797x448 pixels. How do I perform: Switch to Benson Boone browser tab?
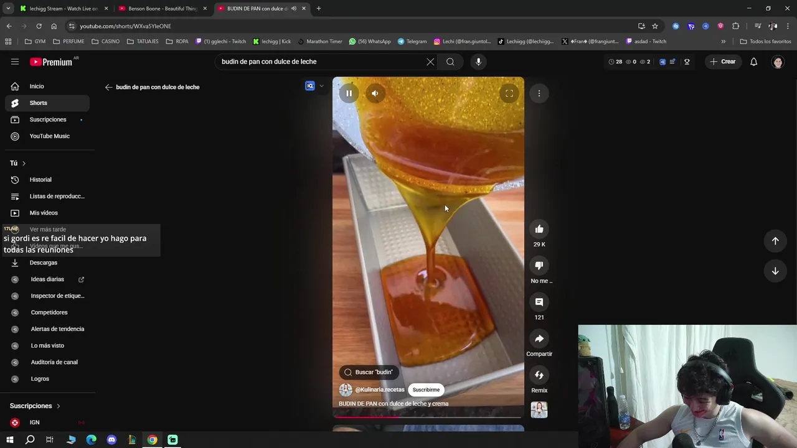click(x=162, y=9)
